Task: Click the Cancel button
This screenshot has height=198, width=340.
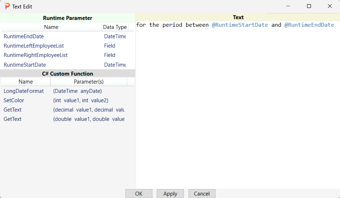Action: pos(202,194)
